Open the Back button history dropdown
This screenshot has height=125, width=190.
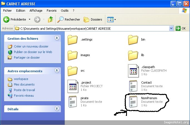tap(29, 19)
